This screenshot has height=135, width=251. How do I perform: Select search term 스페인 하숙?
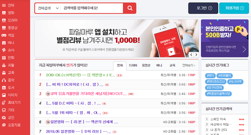point(218,119)
